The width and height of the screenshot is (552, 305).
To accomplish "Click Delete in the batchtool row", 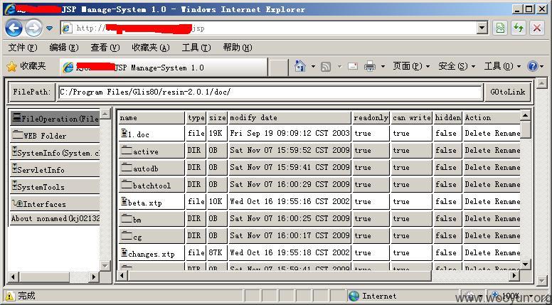I will pyautogui.click(x=478, y=184).
